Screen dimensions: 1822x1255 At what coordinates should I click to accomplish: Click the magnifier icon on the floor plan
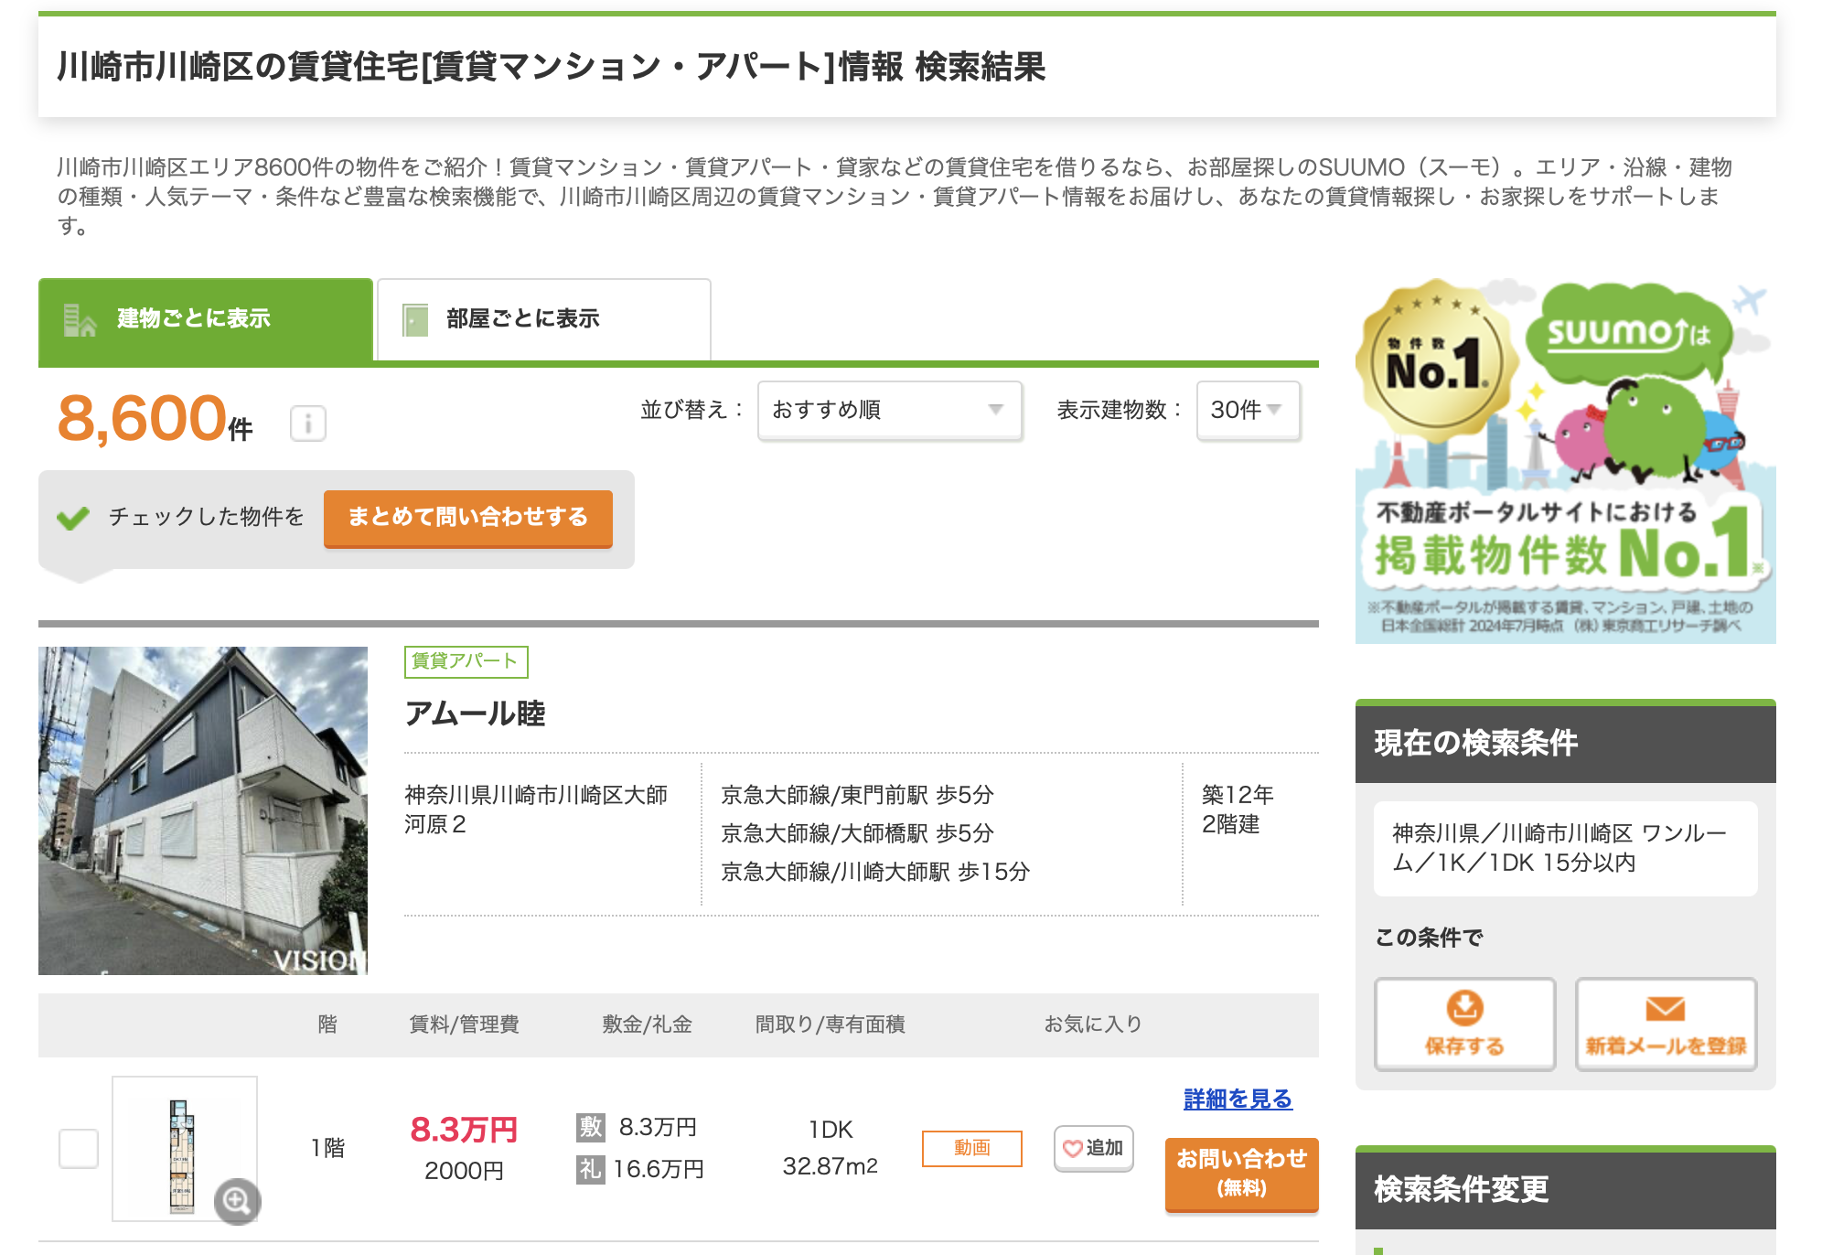(x=237, y=1200)
